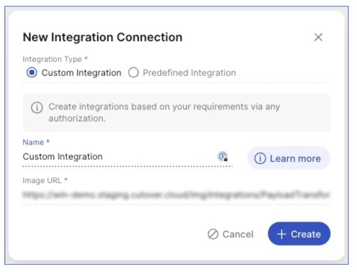Cancel the new integration connection
This screenshot has width=357, height=272.
tap(230, 234)
